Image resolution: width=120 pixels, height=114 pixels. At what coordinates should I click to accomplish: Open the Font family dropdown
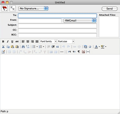pos(48,41)
